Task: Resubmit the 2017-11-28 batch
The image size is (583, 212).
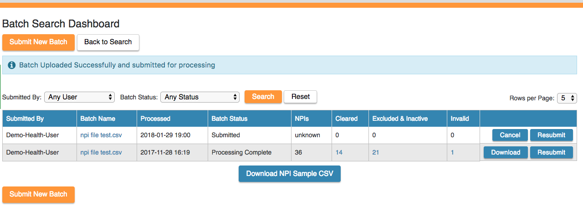Action: click(551, 152)
